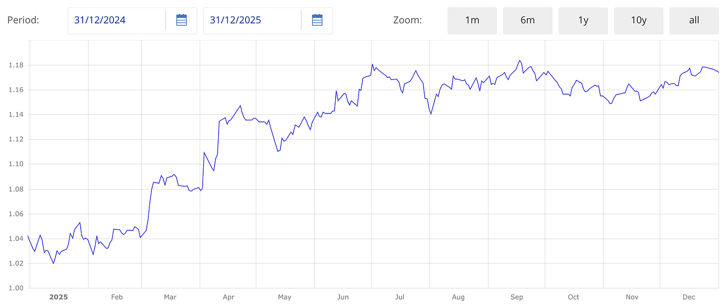
Task: Click the 1.12 y-axis label
Action: point(16,139)
